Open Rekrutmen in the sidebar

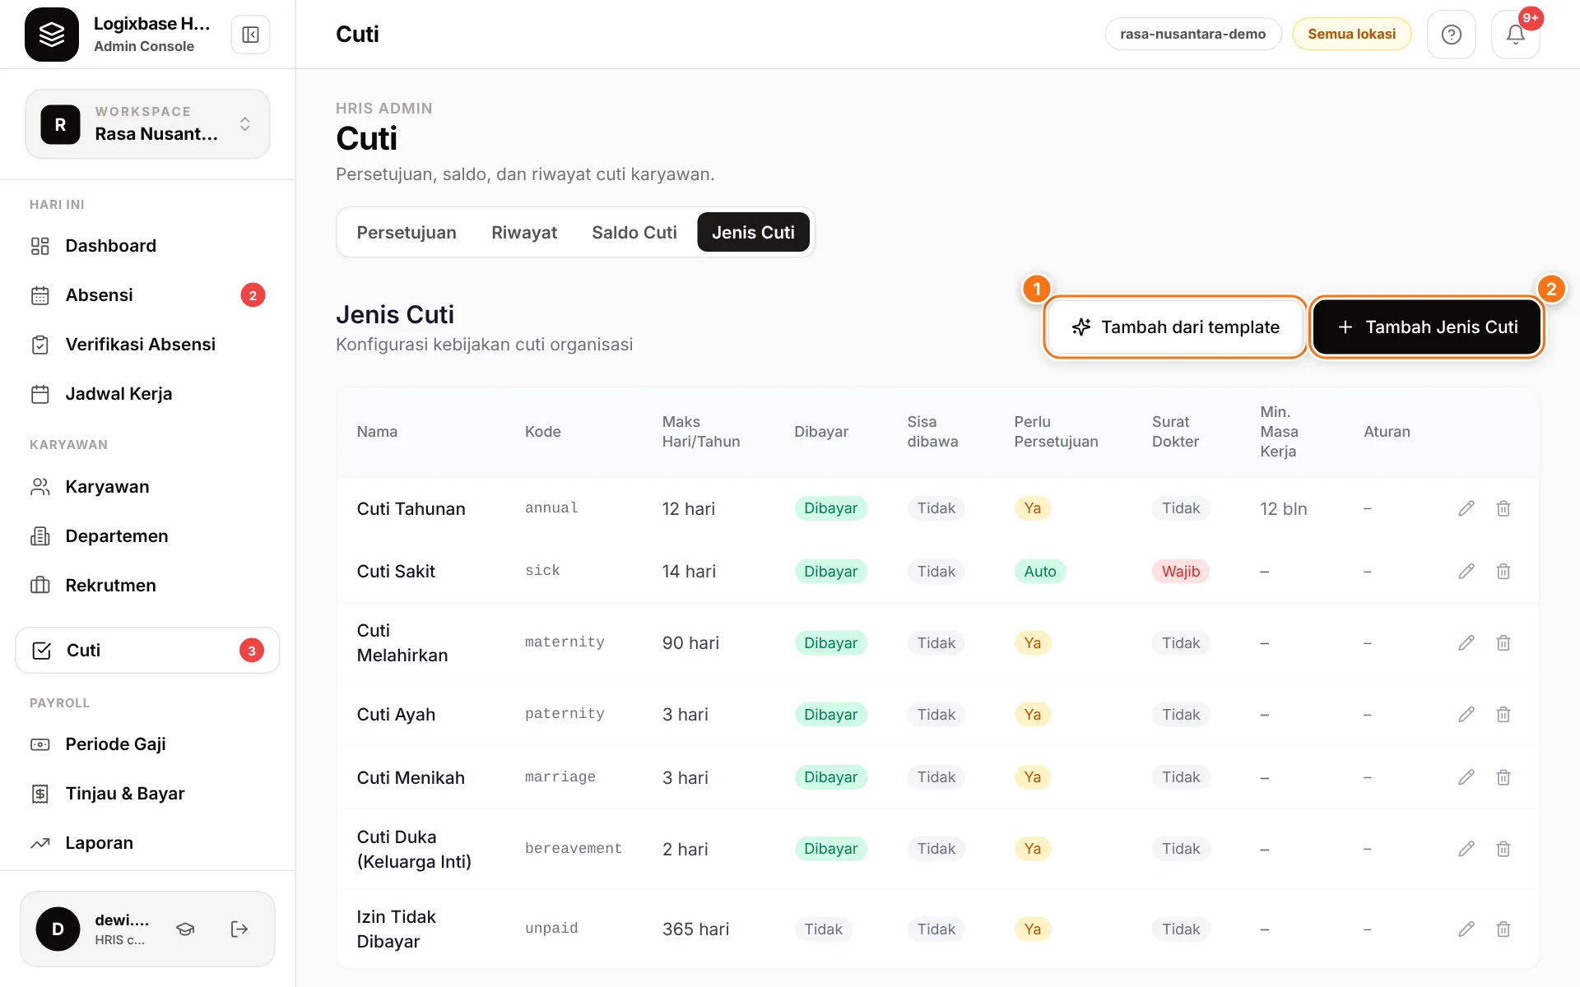coord(147,586)
